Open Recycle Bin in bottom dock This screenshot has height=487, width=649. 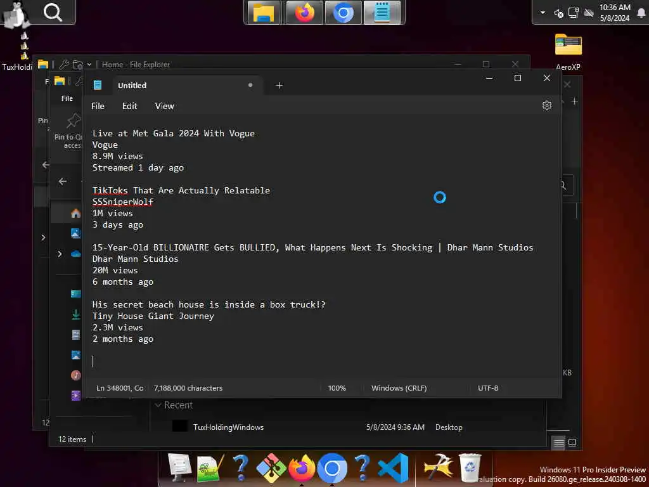[x=470, y=469]
